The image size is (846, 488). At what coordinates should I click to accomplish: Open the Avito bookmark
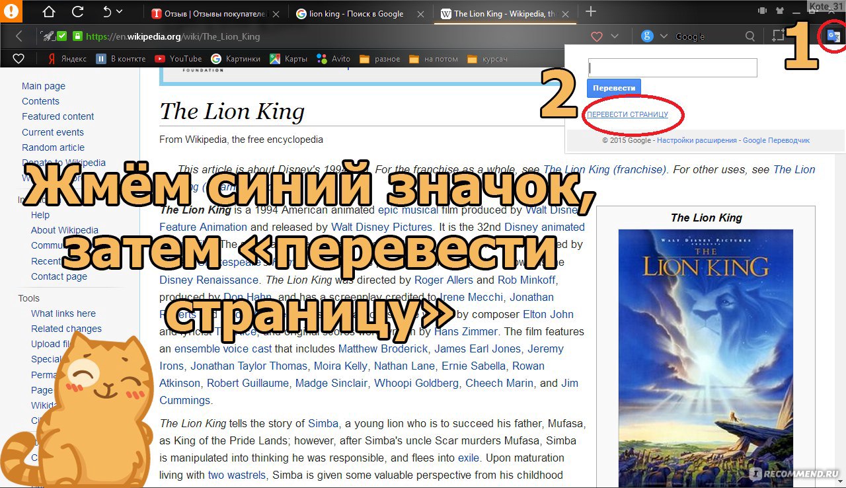tap(333, 59)
